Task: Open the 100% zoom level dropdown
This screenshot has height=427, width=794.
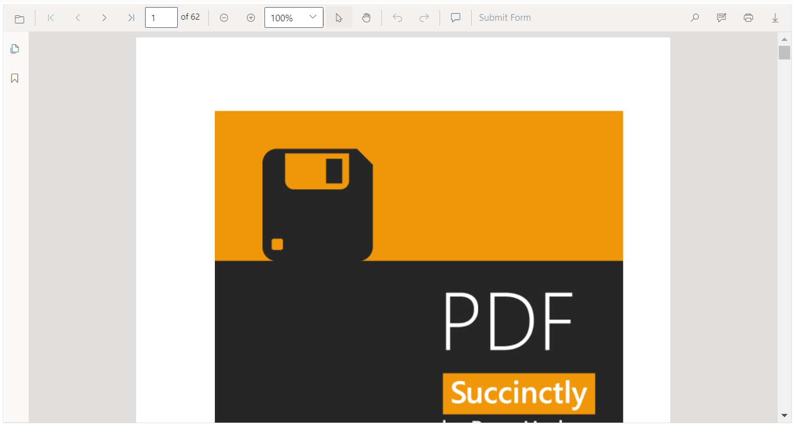Action: (x=294, y=17)
